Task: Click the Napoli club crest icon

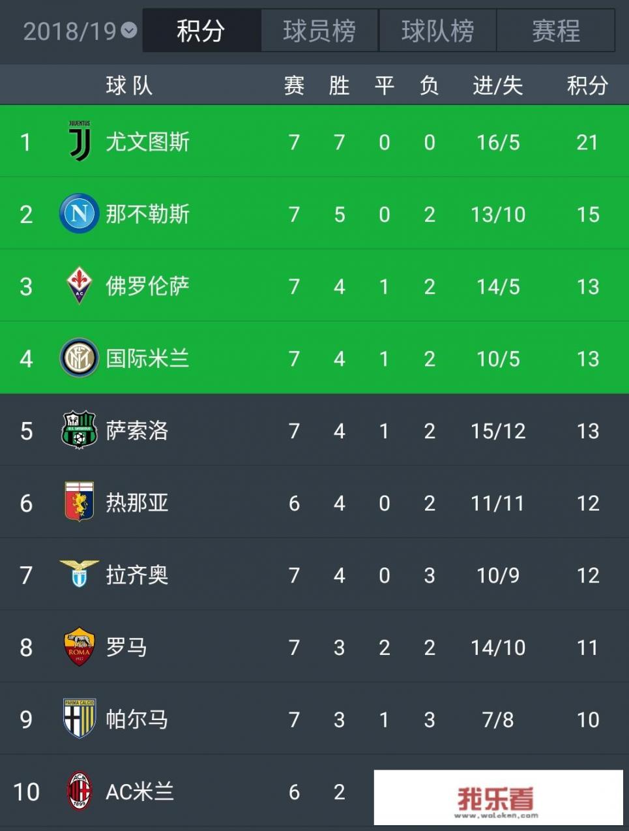Action: [x=80, y=213]
